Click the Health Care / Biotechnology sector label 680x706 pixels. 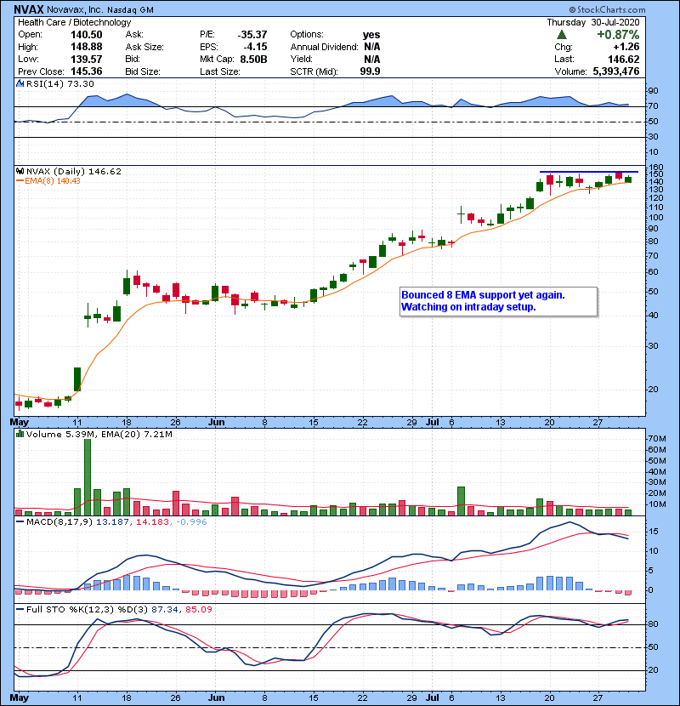pyautogui.click(x=74, y=22)
